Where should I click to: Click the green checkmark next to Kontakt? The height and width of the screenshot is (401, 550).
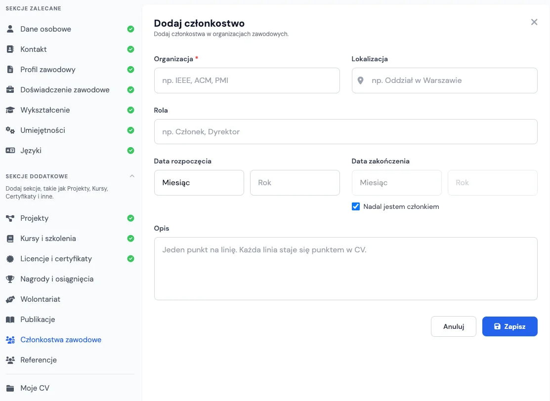pos(130,49)
